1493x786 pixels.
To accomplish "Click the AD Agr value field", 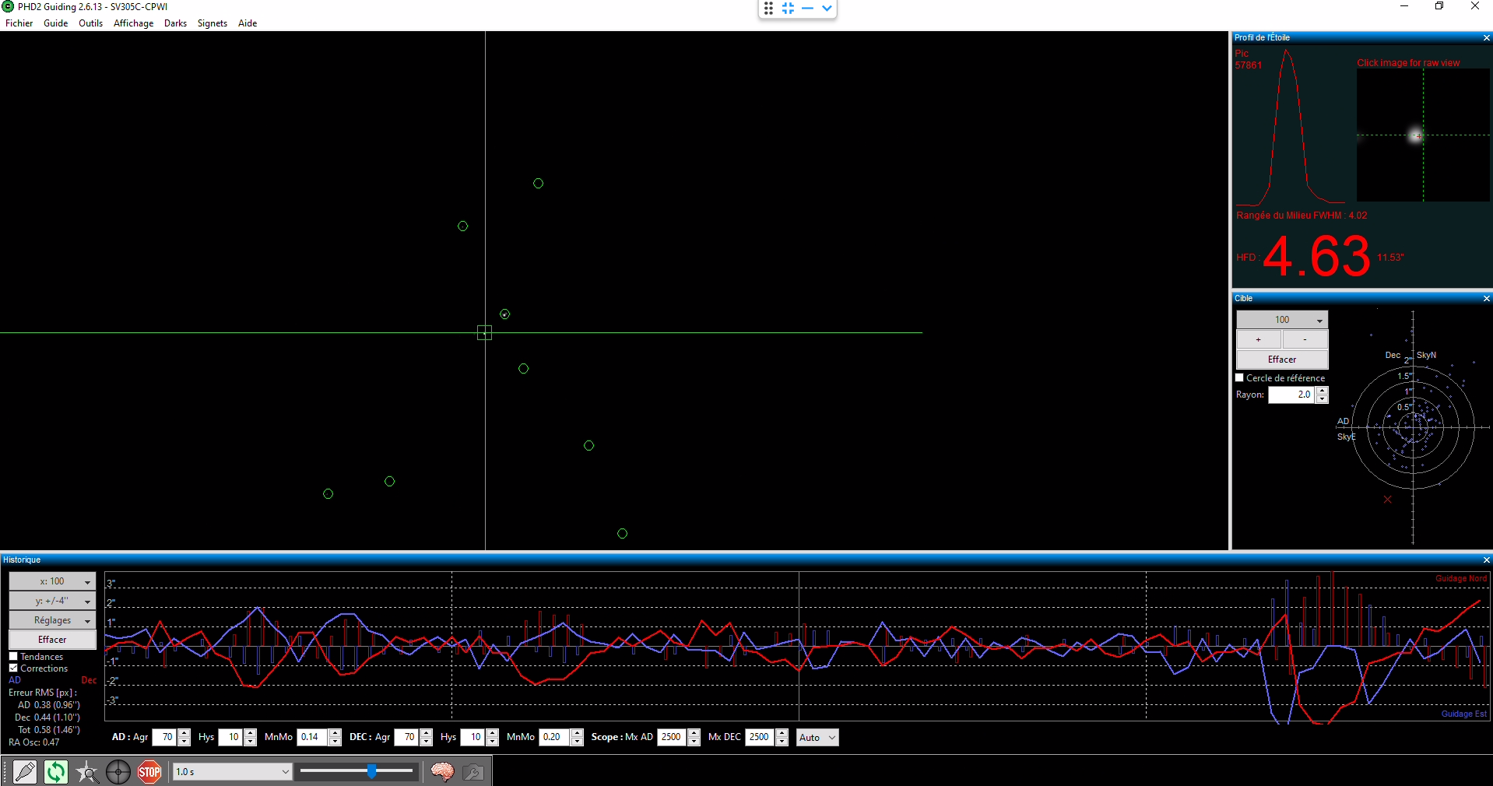I will (x=165, y=738).
